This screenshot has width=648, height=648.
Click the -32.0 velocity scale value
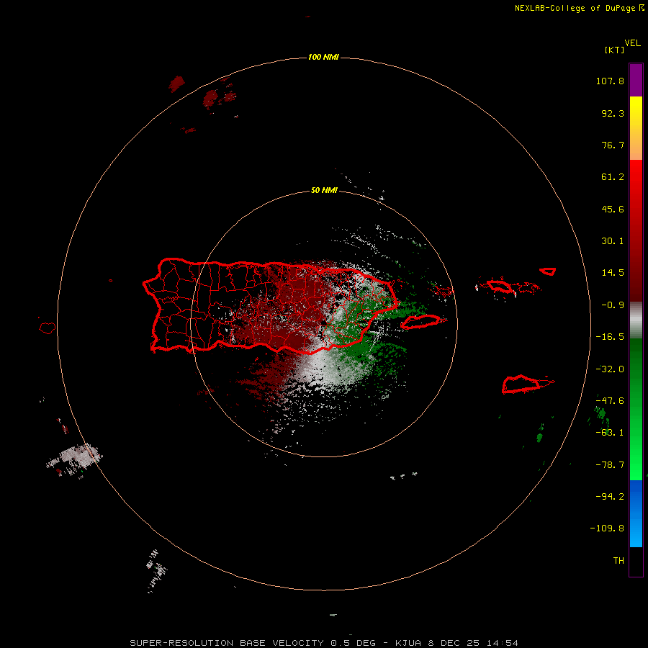coord(610,369)
